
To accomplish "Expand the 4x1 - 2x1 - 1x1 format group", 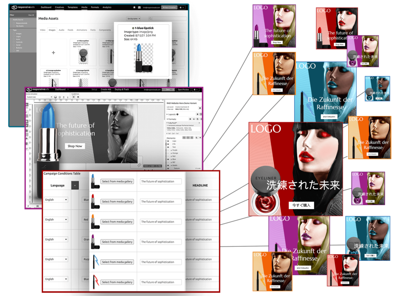I will click(167, 134).
